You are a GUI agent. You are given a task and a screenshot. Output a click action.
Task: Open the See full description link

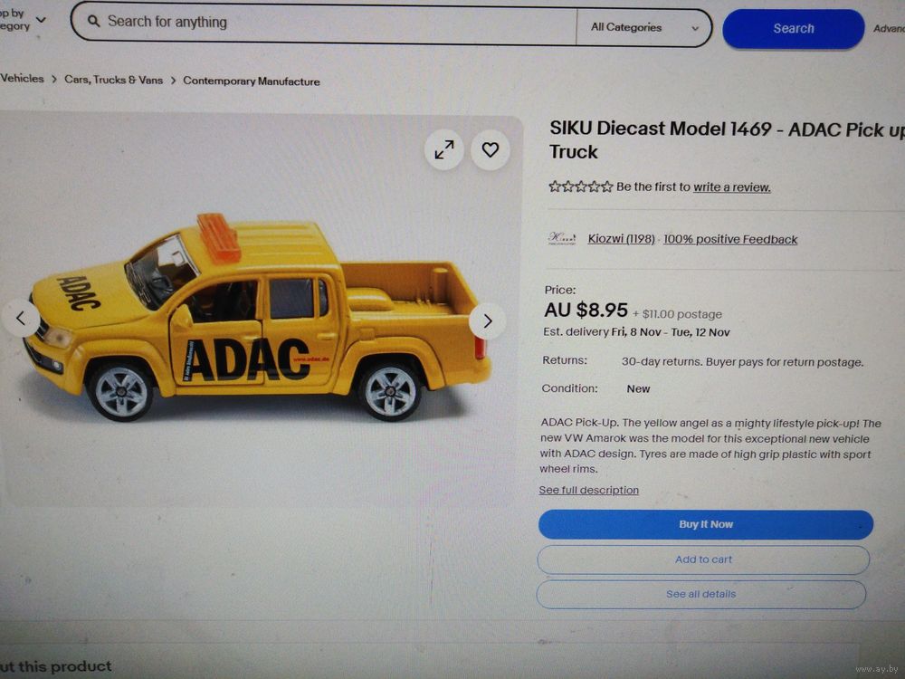click(x=589, y=490)
